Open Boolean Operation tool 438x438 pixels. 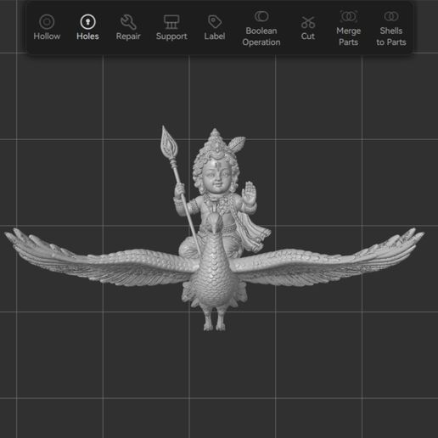[x=261, y=28]
